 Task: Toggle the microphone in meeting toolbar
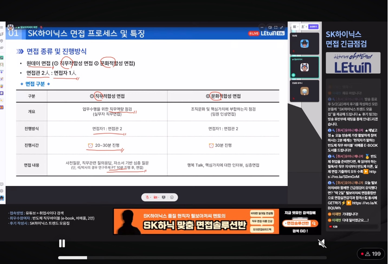pyautogui.click(x=148, y=197)
